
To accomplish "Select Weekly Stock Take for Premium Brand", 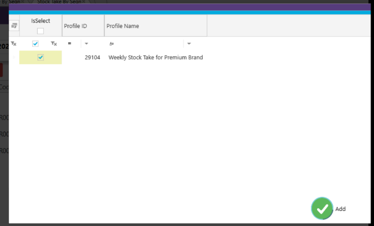I will 155,57.
